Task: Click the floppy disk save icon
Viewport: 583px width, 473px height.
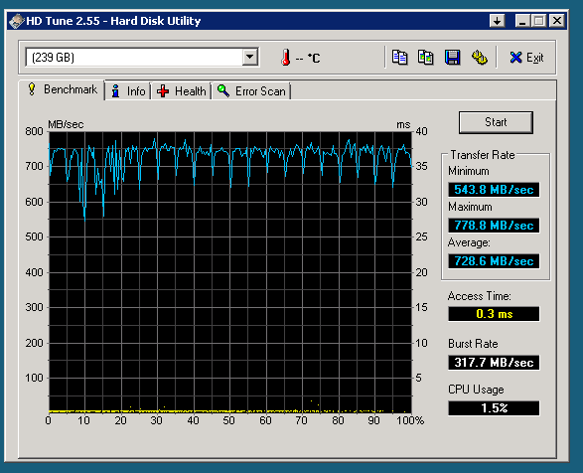Action: point(452,58)
